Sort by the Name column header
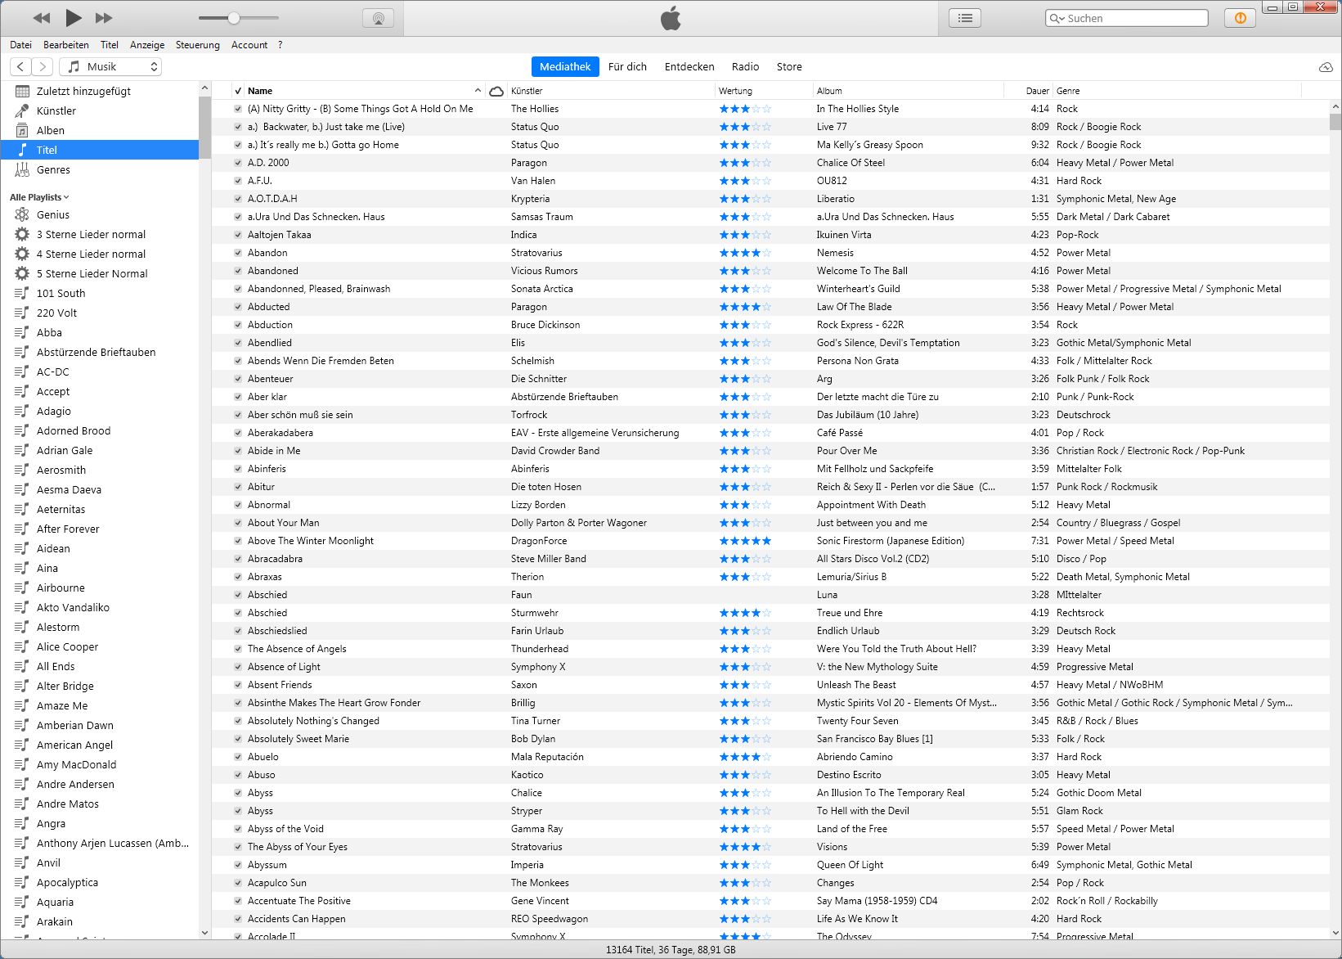The image size is (1342, 959). [365, 91]
